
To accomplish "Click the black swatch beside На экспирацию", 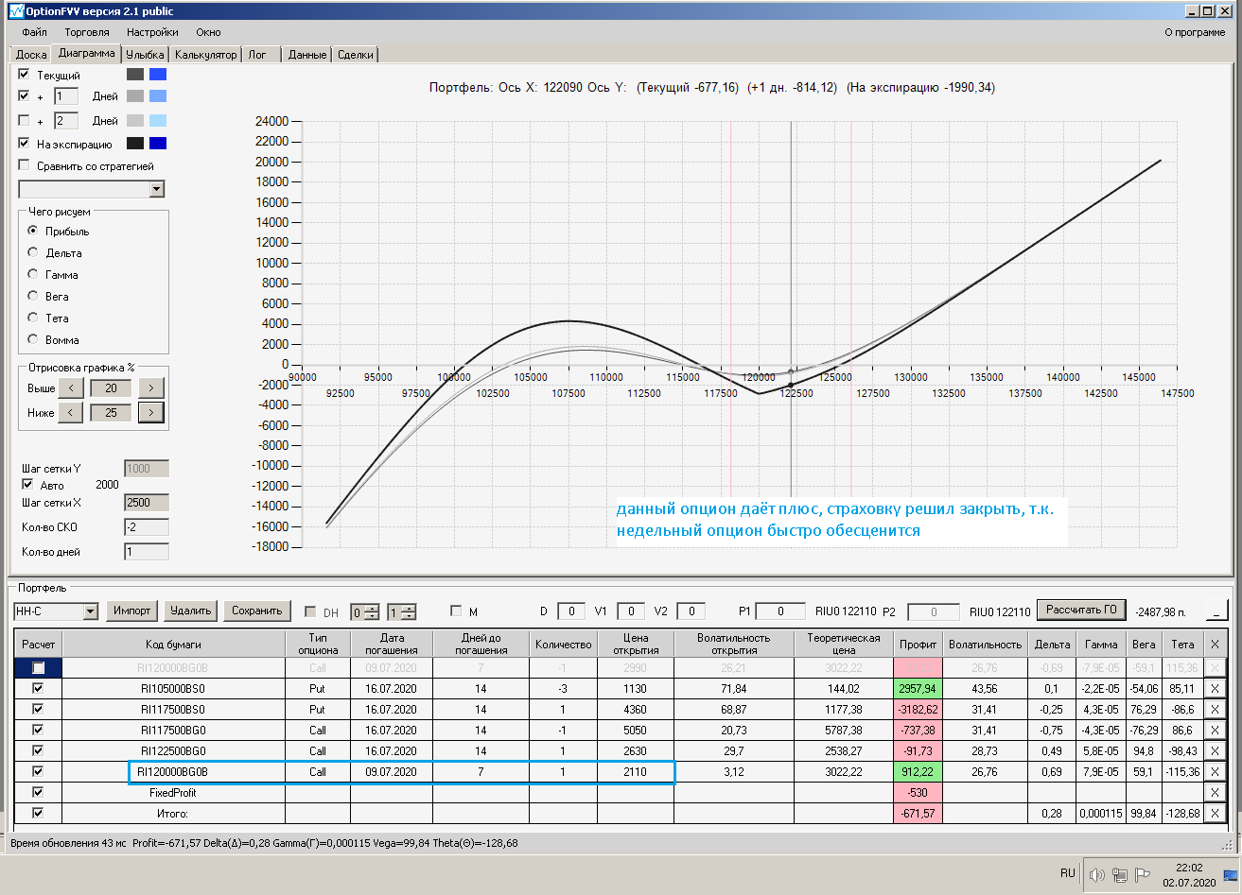I will [135, 144].
